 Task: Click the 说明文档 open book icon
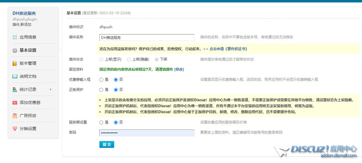(x=15, y=77)
